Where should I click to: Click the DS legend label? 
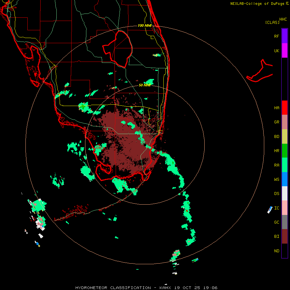[x=276, y=194]
